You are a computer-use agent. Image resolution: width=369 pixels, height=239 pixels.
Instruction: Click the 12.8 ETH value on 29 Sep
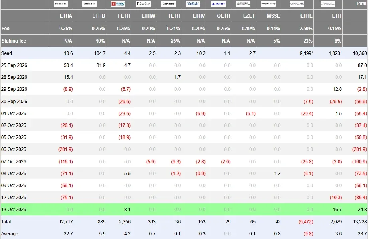337,89
